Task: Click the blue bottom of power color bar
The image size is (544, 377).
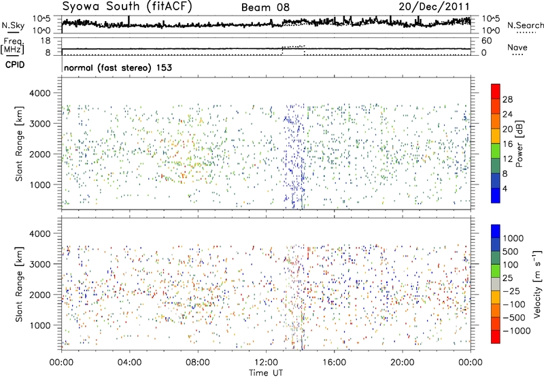Action: pos(496,195)
